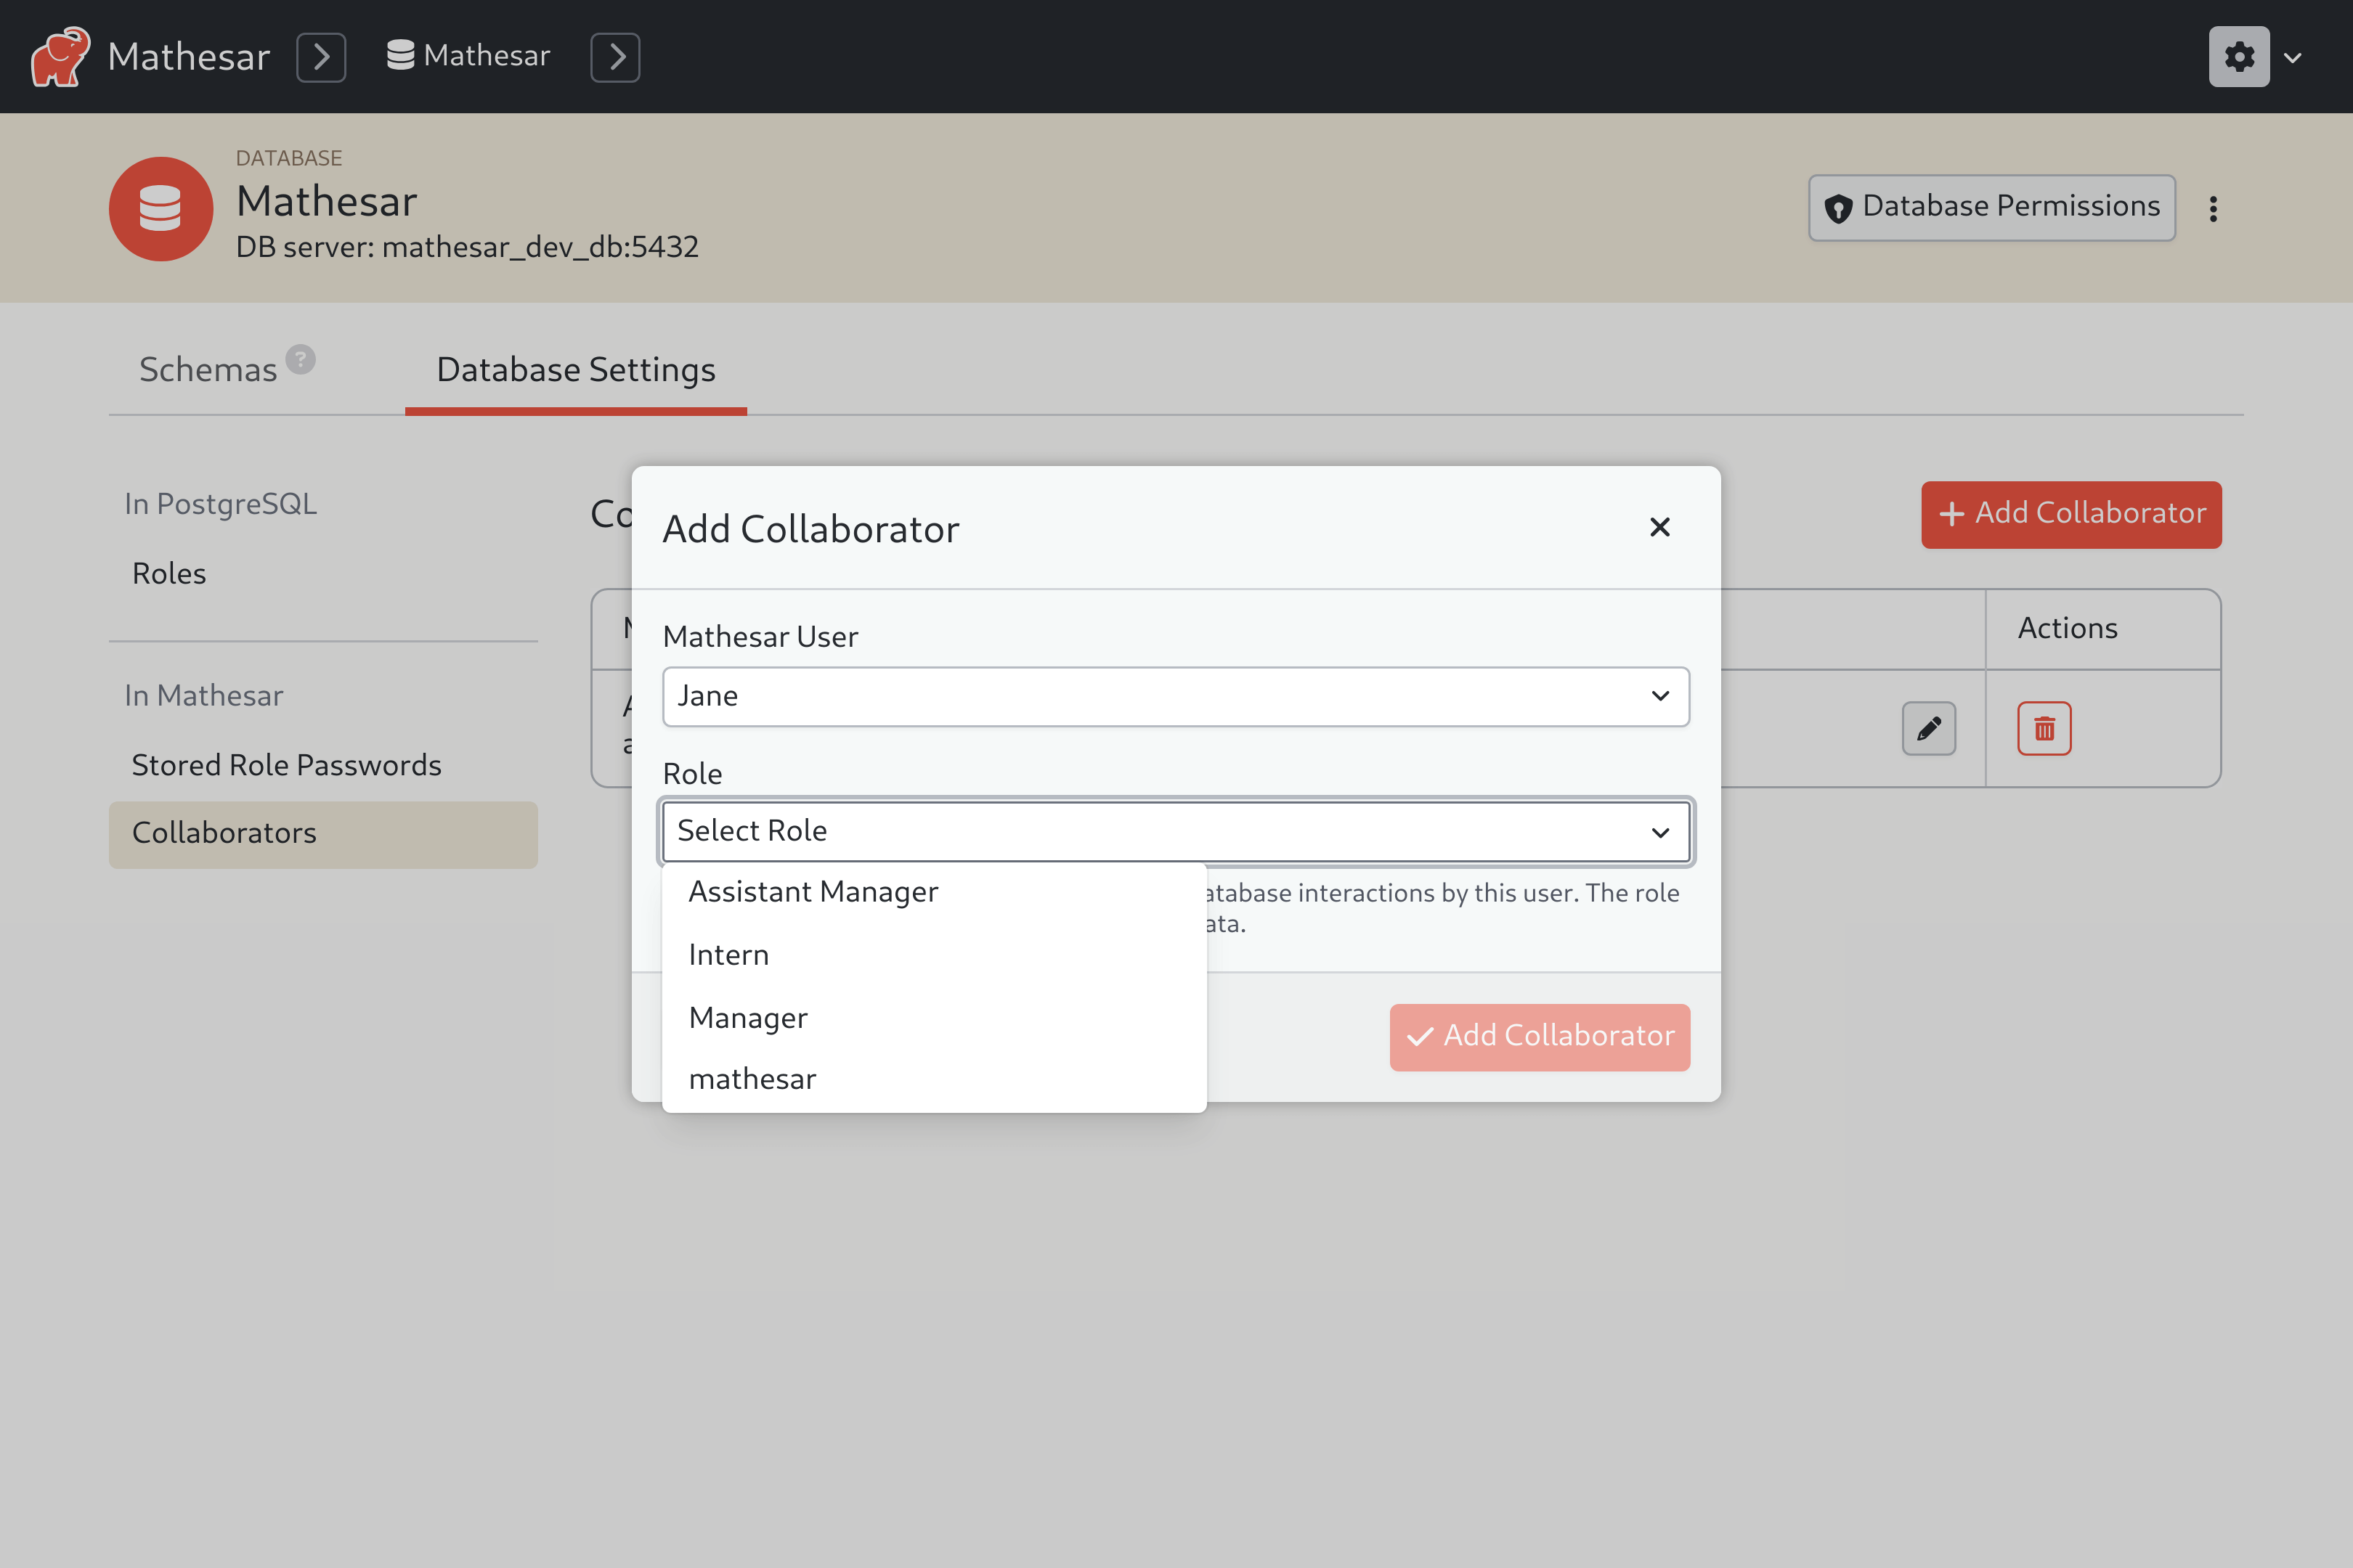The image size is (2353, 1568).
Task: Click the breadcrumb arrow after Mathesar
Action: tap(320, 57)
